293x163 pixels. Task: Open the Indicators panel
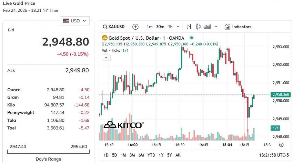coord(238,27)
